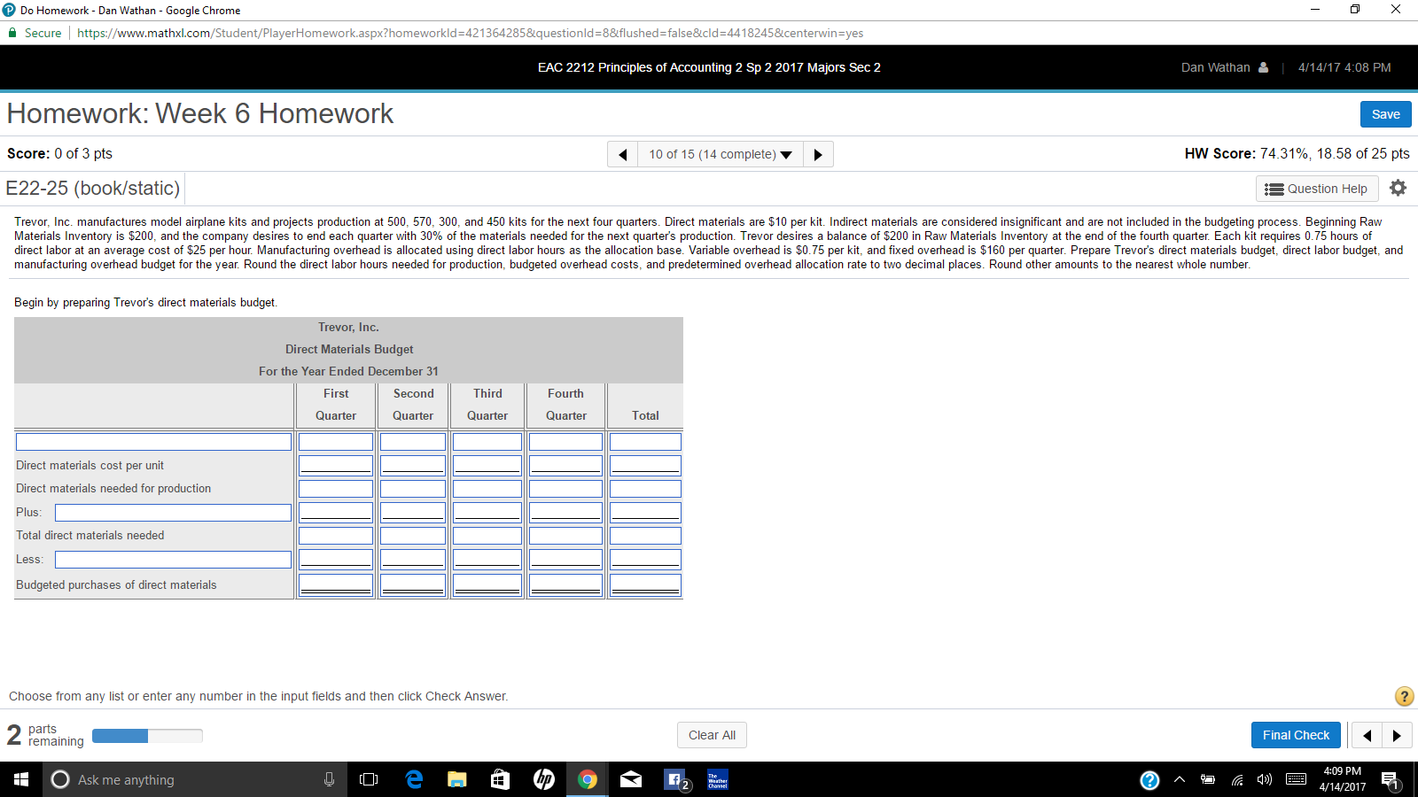1418x797 pixels.
Task: Click the First Quarter cost per unit input field
Action: [335, 464]
